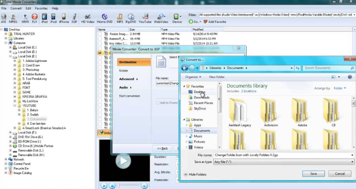Screen dimensions: 356x189
Task: Stop the video preview playback
Action: (112, 186)
